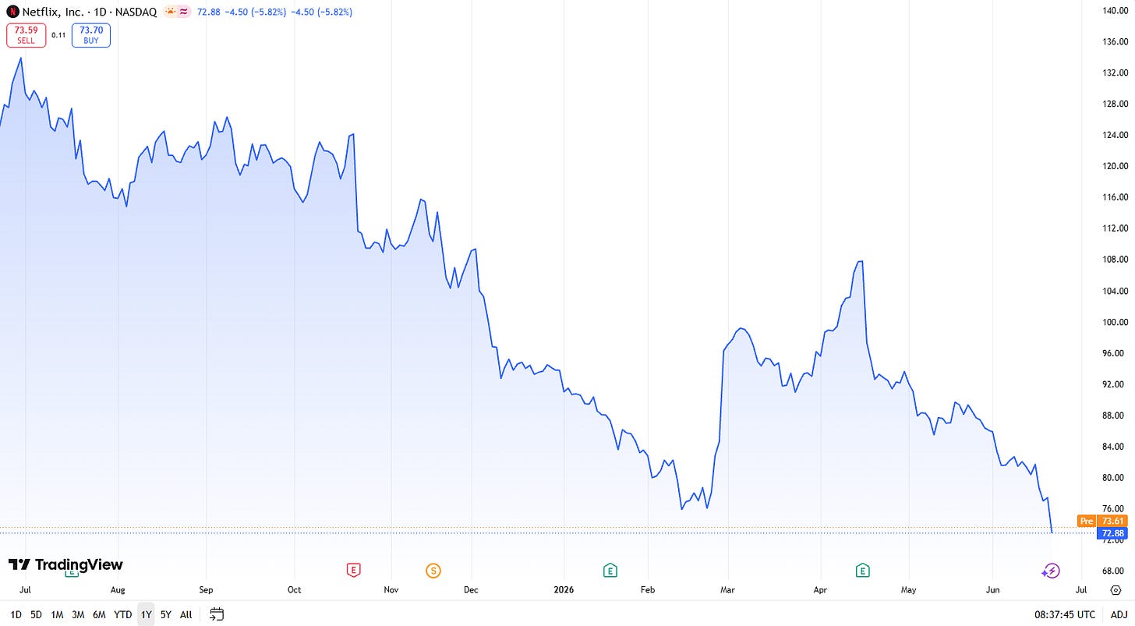
Task: Open chart settings gear below price axis
Action: pyautogui.click(x=1116, y=590)
